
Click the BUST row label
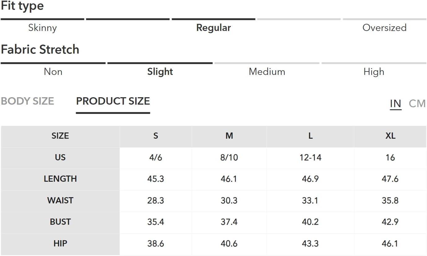60,222
